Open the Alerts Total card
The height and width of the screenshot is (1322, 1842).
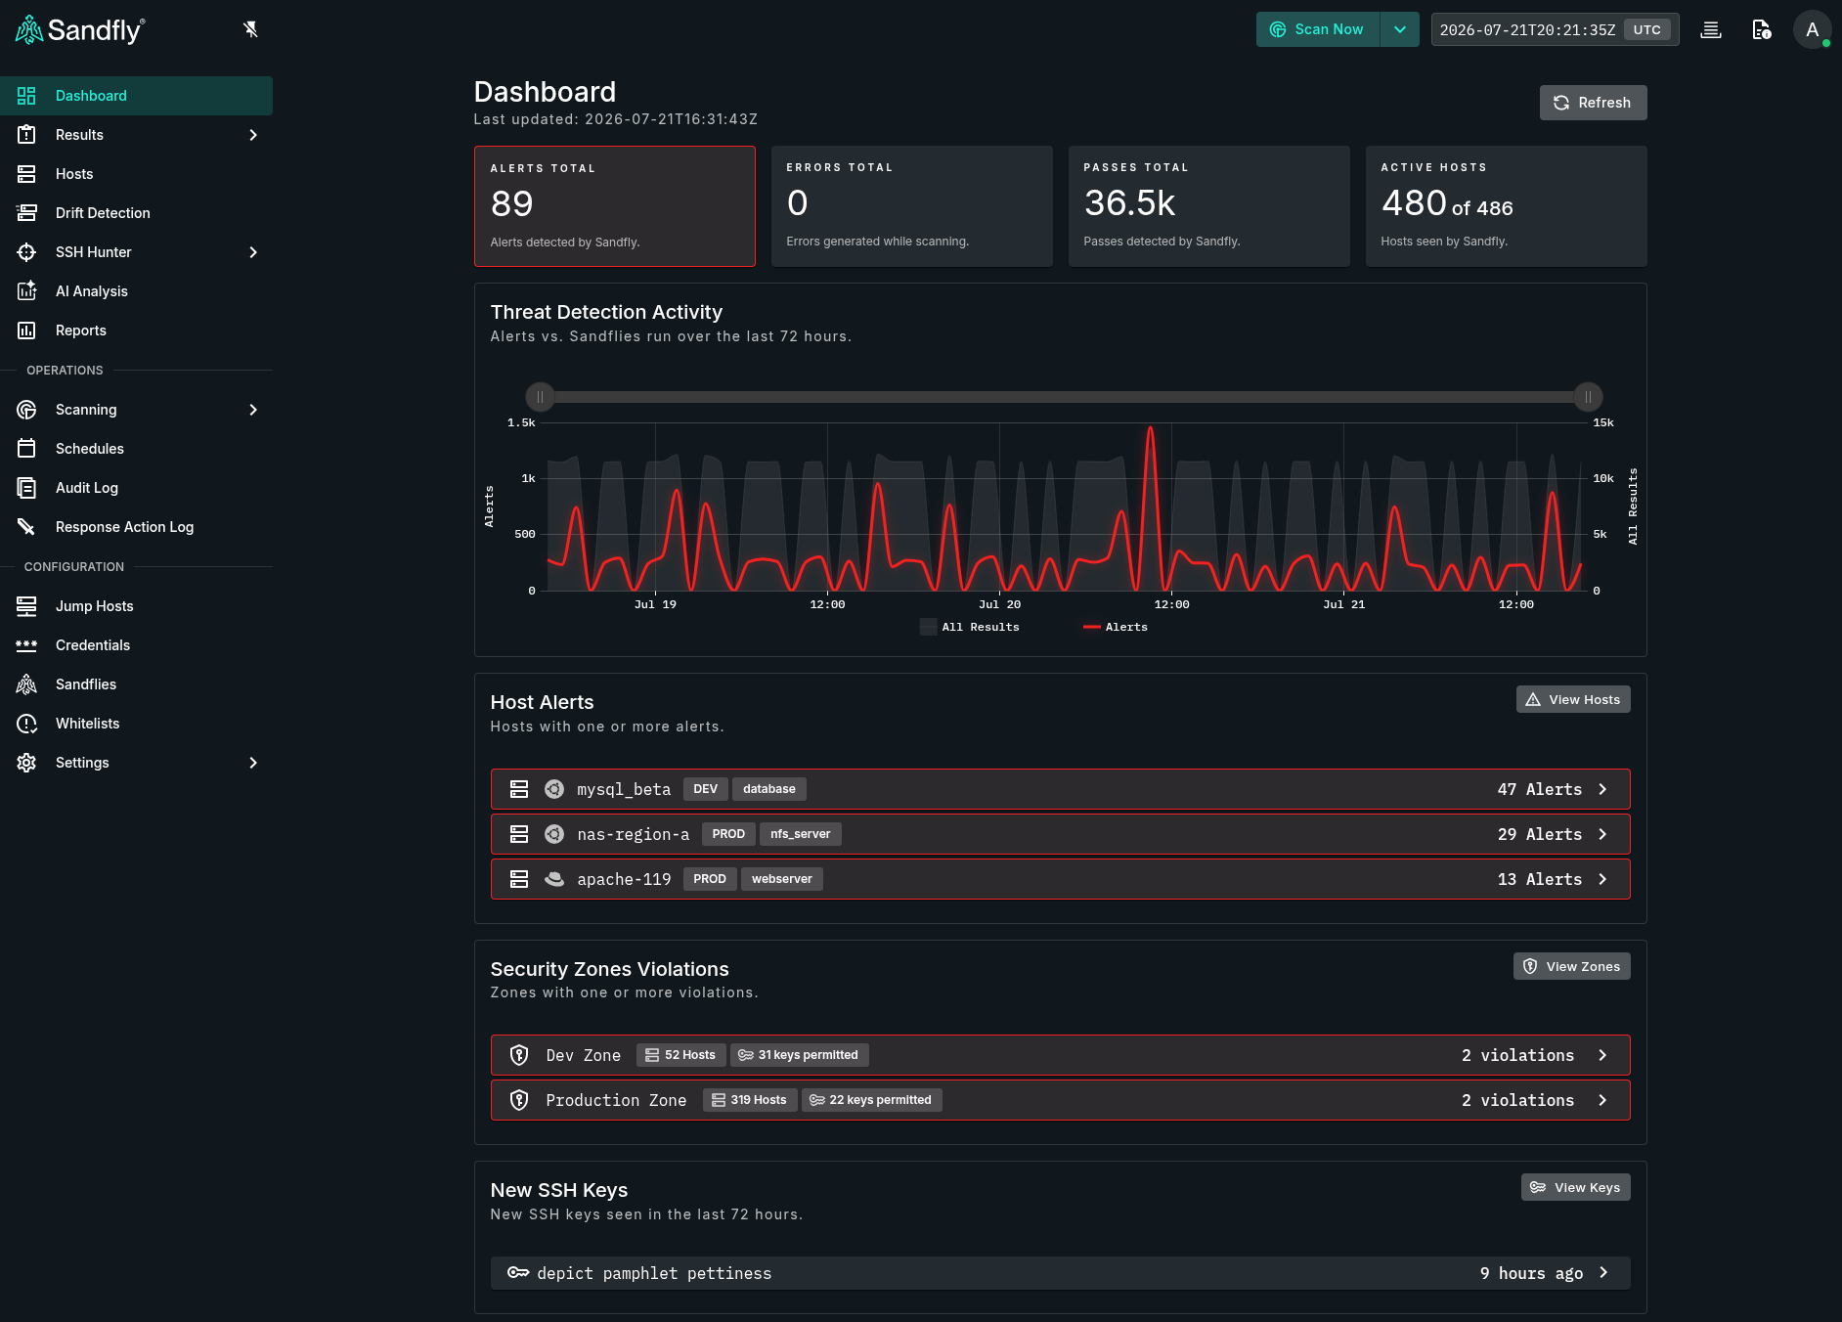pyautogui.click(x=615, y=206)
